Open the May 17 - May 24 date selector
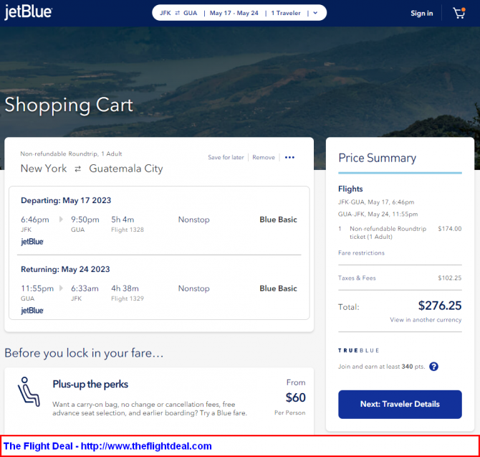Screen dimensions: 480x457 (x=234, y=13)
